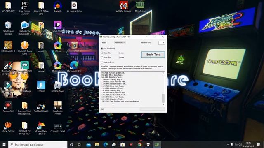Click the Begin Test button
This screenshot has height=148, width=264.
[153, 55]
